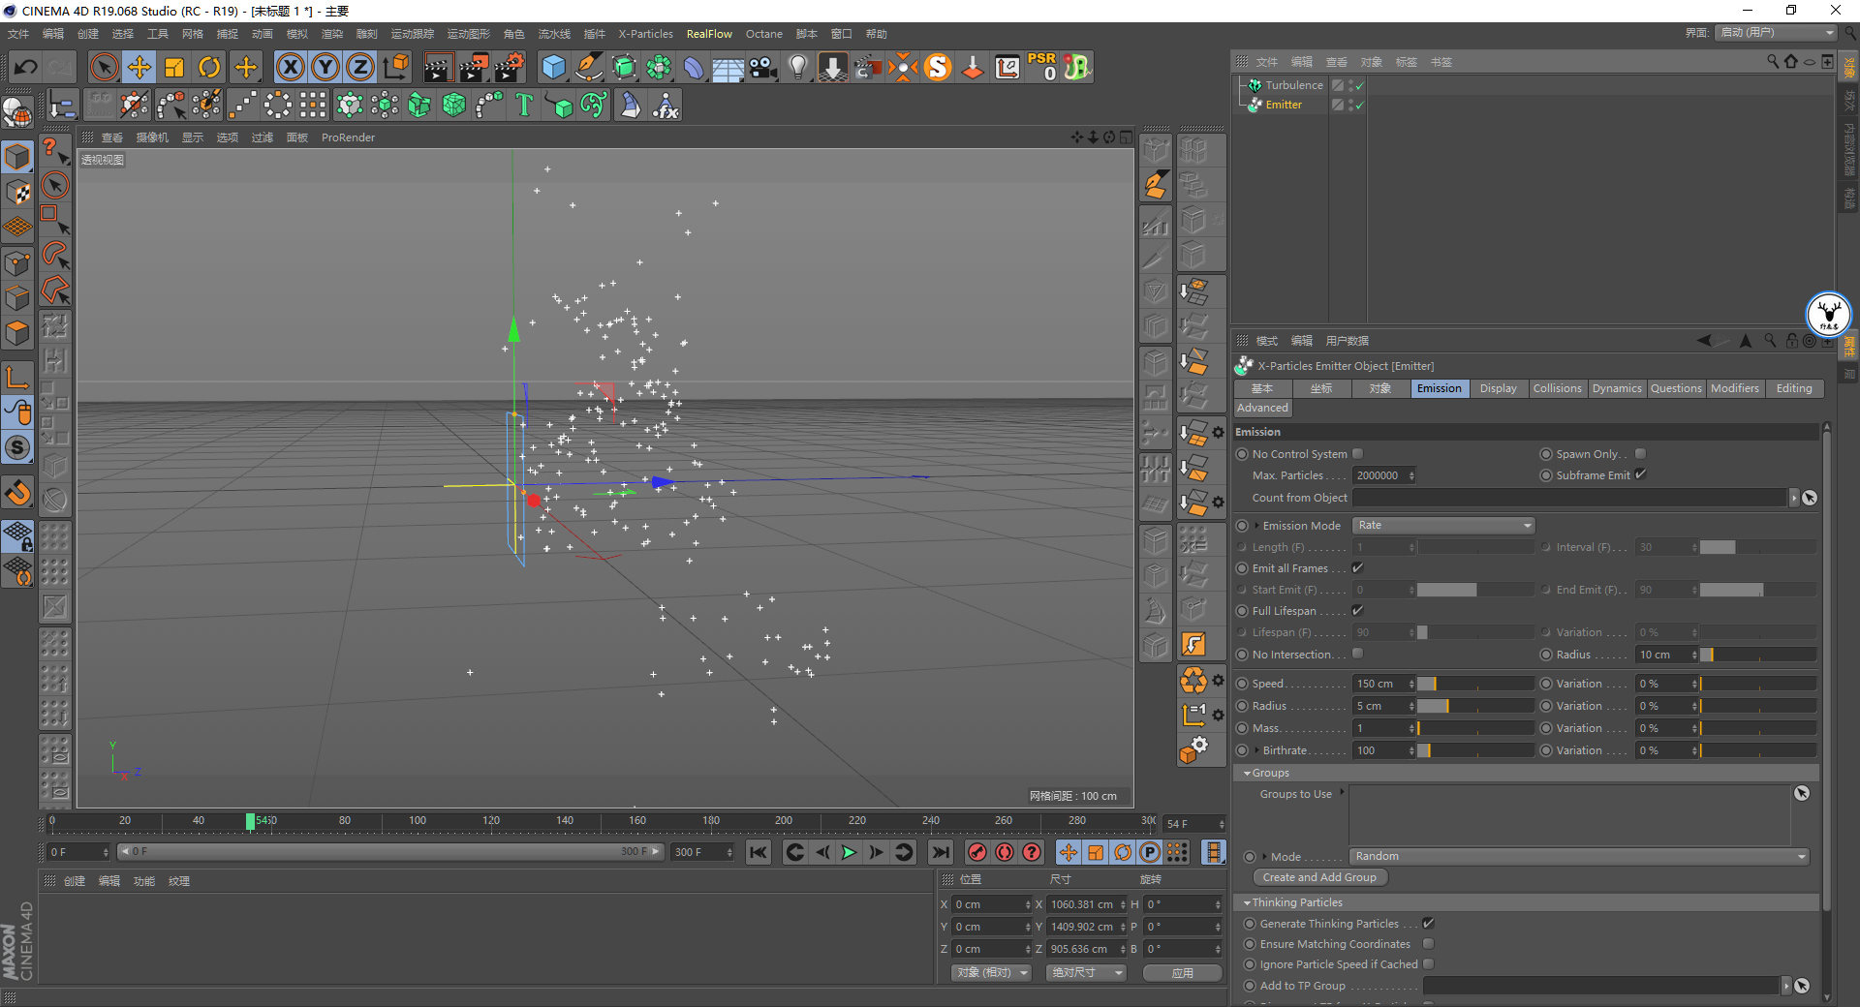Switch to the Display tab

pos(1499,388)
